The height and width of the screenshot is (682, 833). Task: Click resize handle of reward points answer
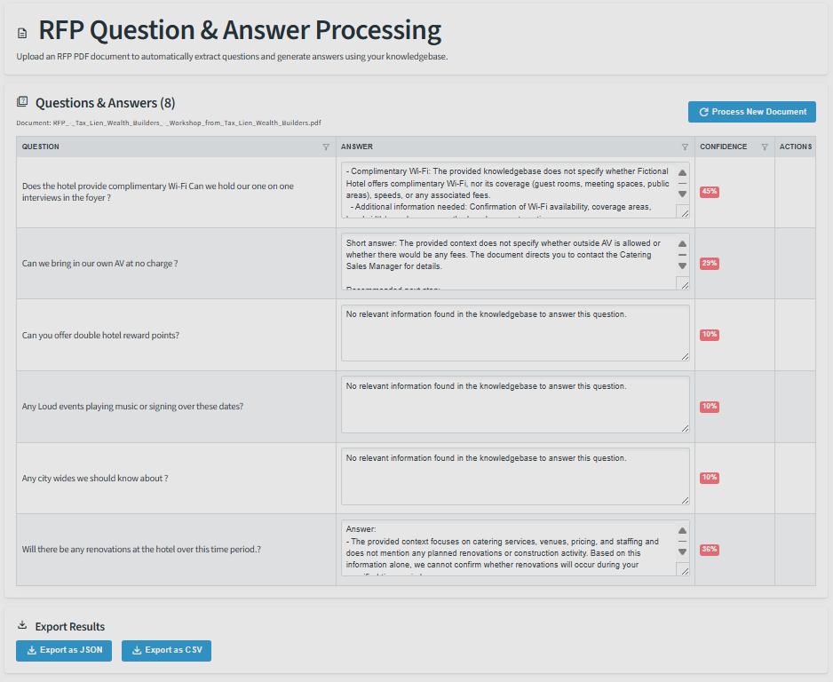click(x=685, y=356)
